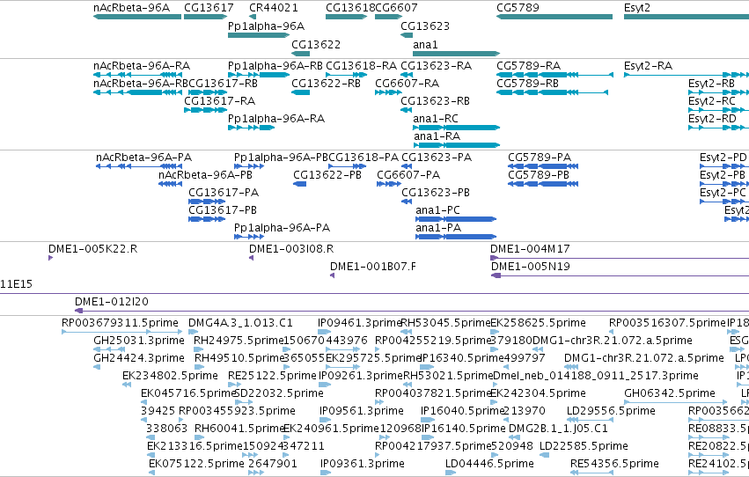This screenshot has height=477, width=749.
Task: Click the Pp1alpha-96A gene feature
Action: (x=259, y=35)
